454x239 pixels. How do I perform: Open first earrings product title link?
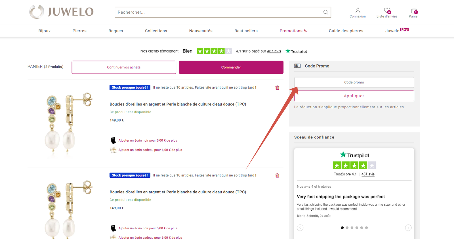click(x=178, y=104)
